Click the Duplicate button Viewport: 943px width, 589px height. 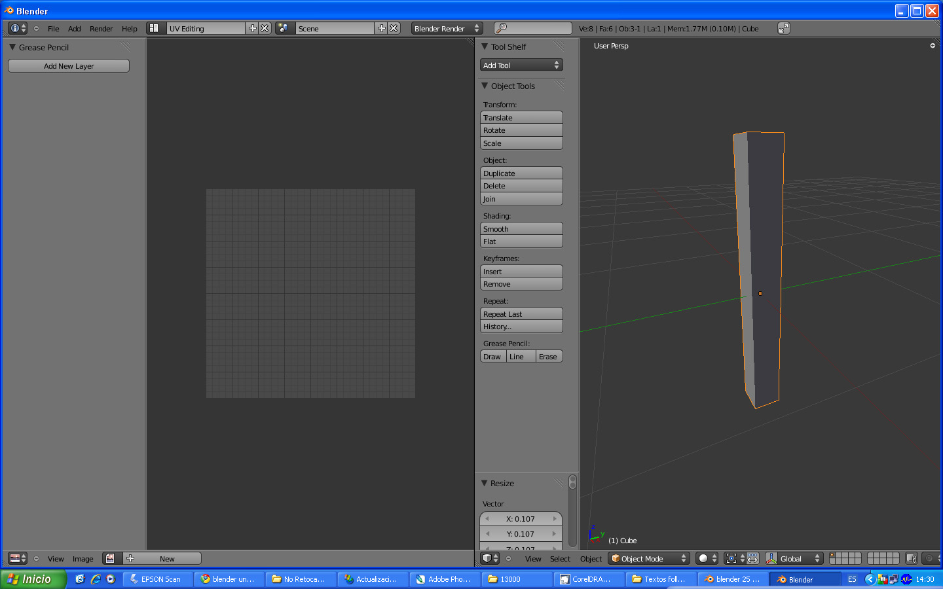tap(521, 173)
